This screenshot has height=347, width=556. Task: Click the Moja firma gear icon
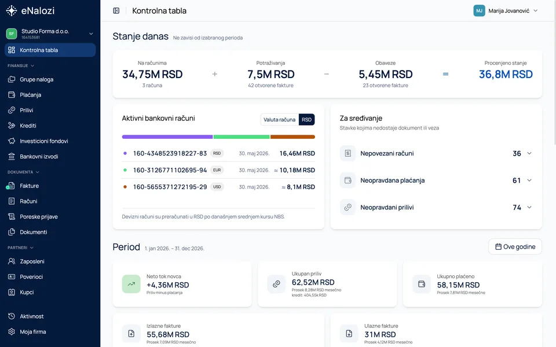click(12, 332)
